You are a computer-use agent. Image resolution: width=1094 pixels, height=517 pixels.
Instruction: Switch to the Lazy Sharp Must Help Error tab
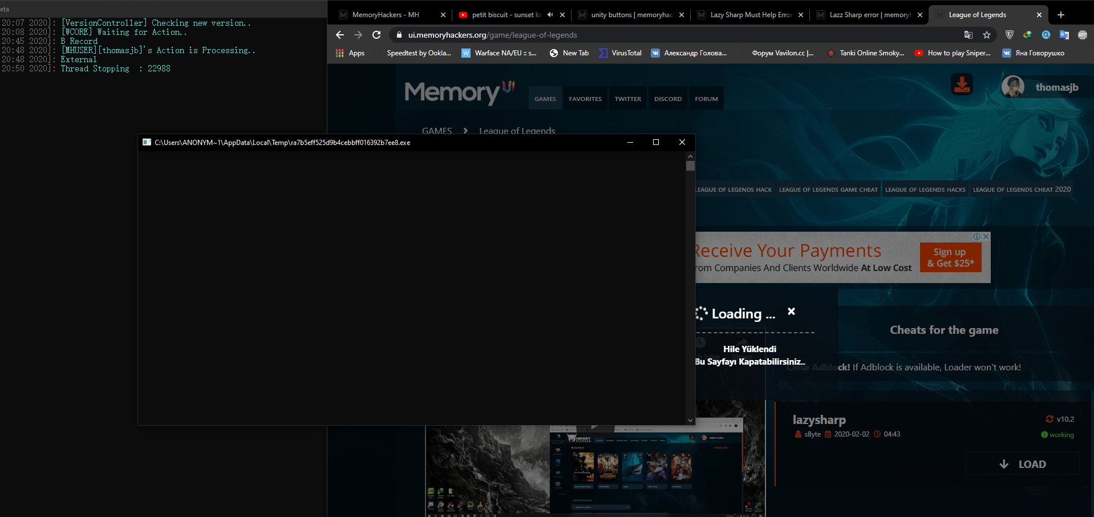click(751, 15)
